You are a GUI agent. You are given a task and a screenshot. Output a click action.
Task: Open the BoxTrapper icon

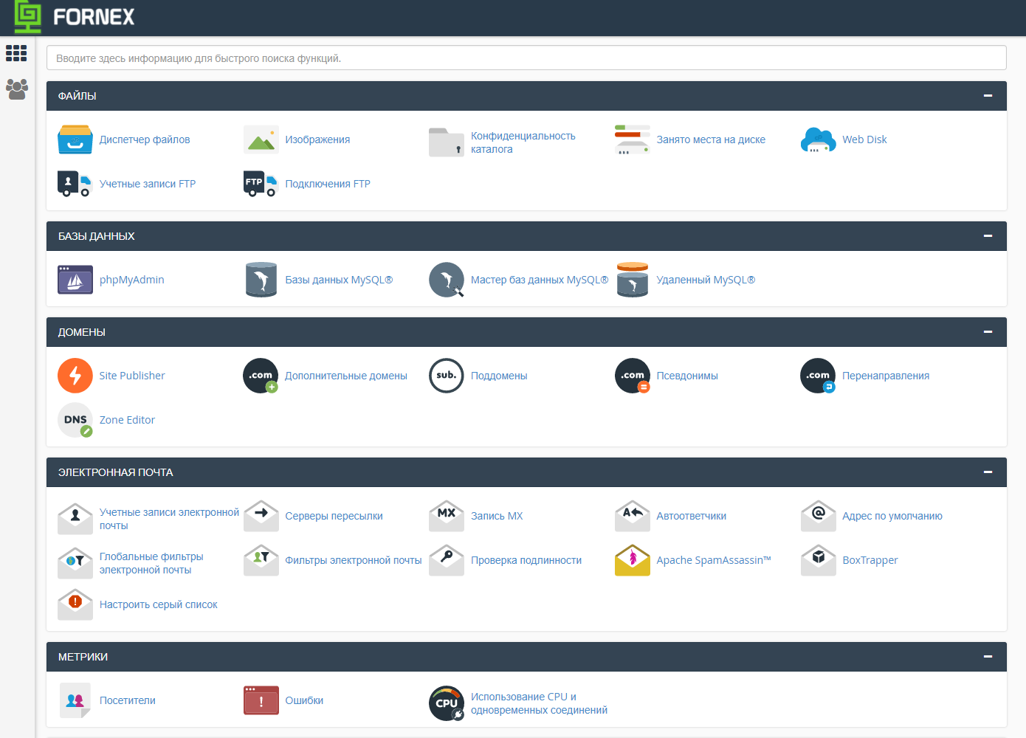(x=818, y=560)
